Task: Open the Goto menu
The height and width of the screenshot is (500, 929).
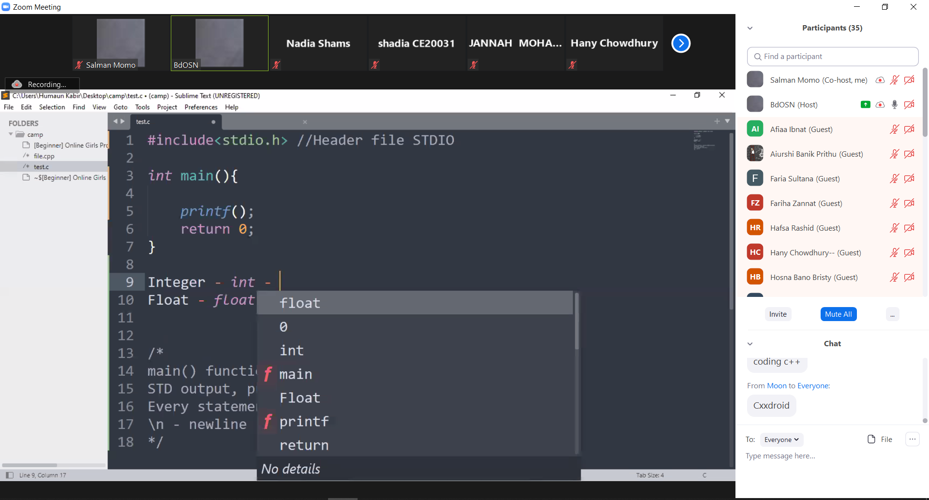Action: 120,107
